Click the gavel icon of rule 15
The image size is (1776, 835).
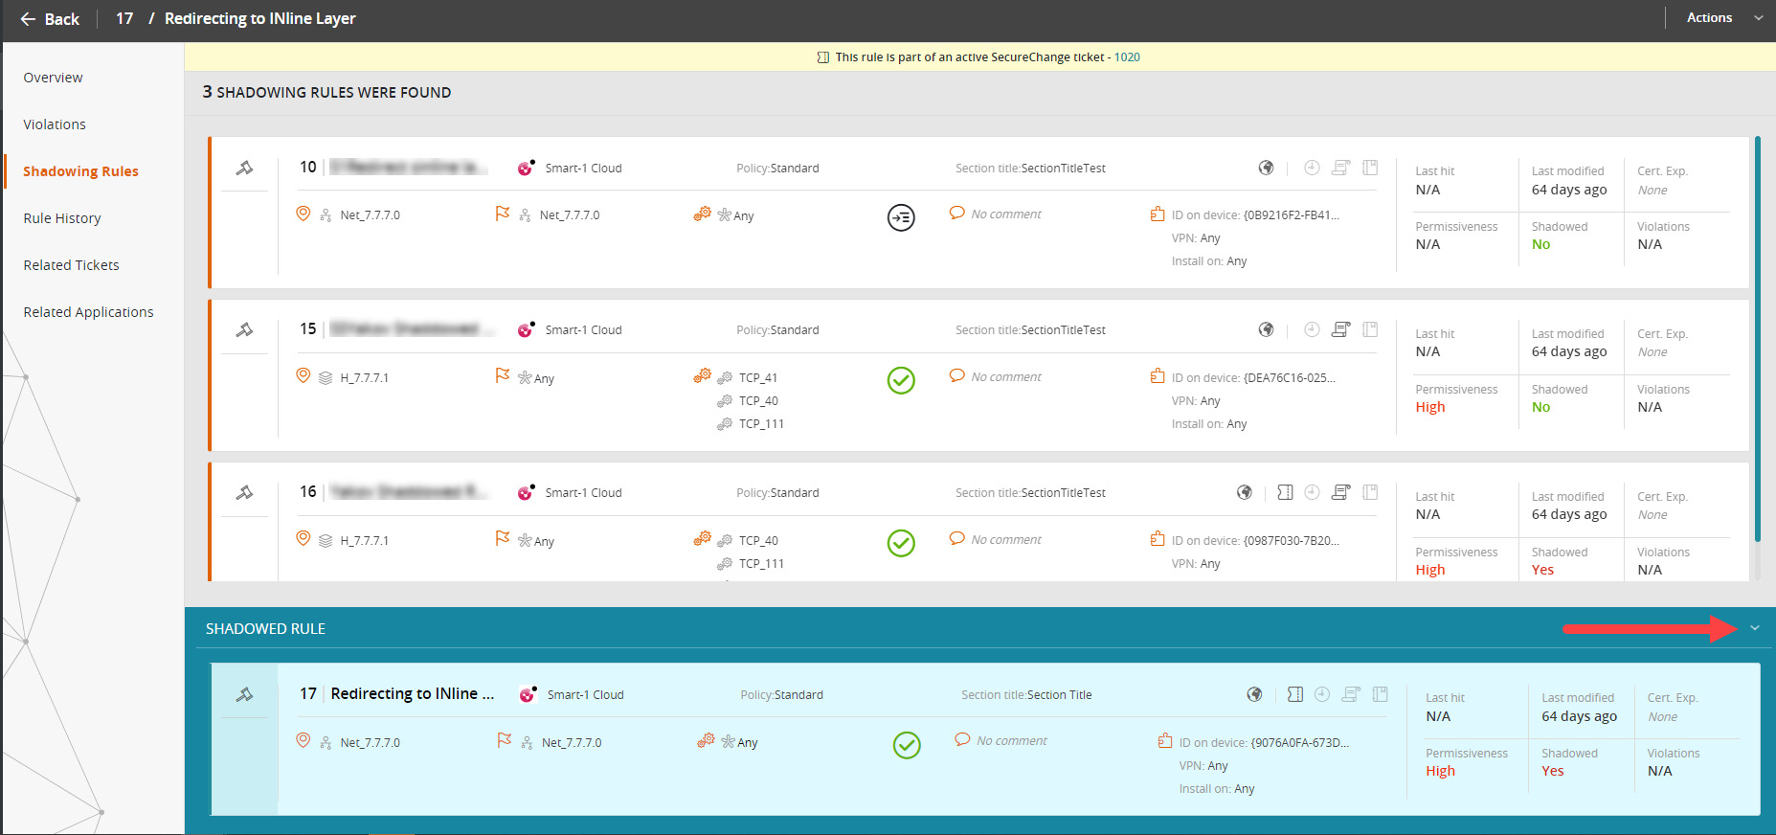click(x=244, y=329)
